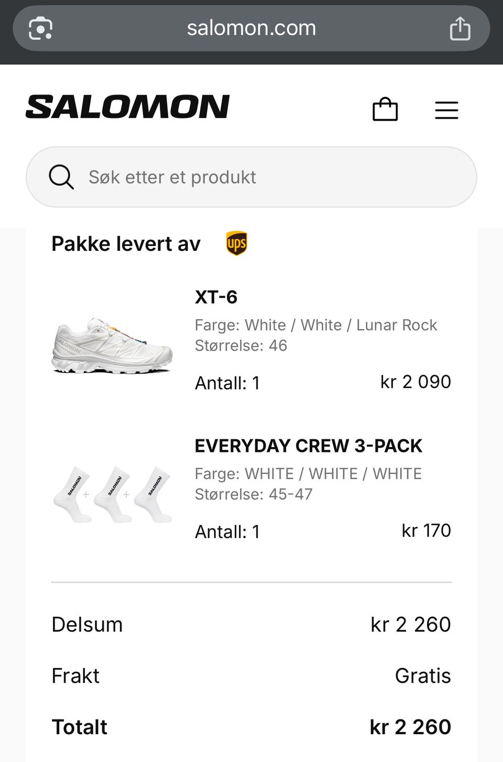Tap the salomon.com address bar text

click(x=251, y=28)
